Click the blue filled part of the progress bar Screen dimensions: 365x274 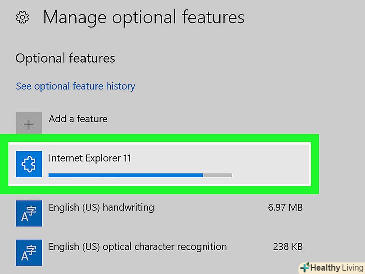tap(125, 175)
